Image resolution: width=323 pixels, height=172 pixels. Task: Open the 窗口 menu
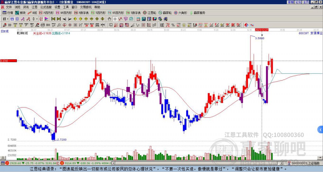coord(74,7)
